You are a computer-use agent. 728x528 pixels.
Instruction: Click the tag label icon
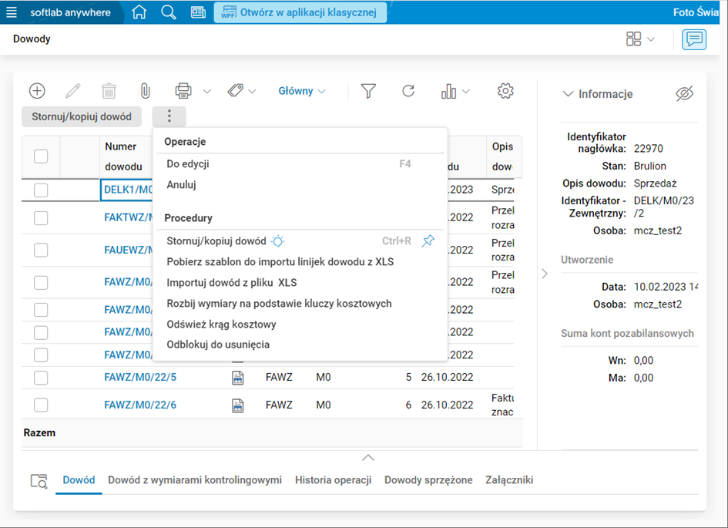pyautogui.click(x=236, y=90)
